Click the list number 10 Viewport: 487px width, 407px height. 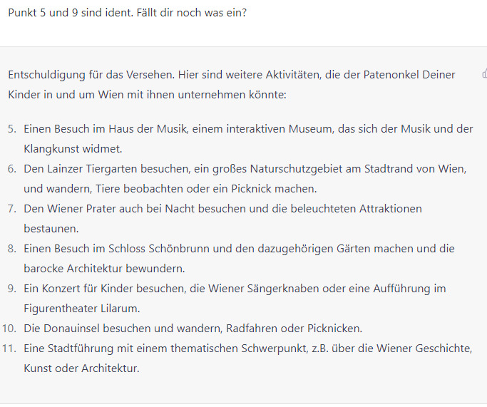(x=9, y=329)
